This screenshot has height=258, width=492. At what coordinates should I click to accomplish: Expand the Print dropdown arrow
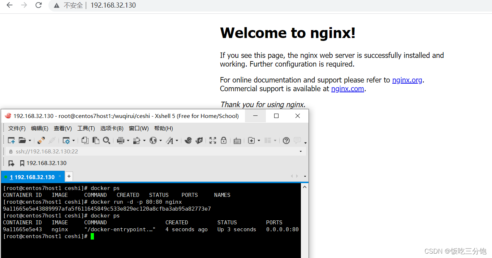point(128,141)
